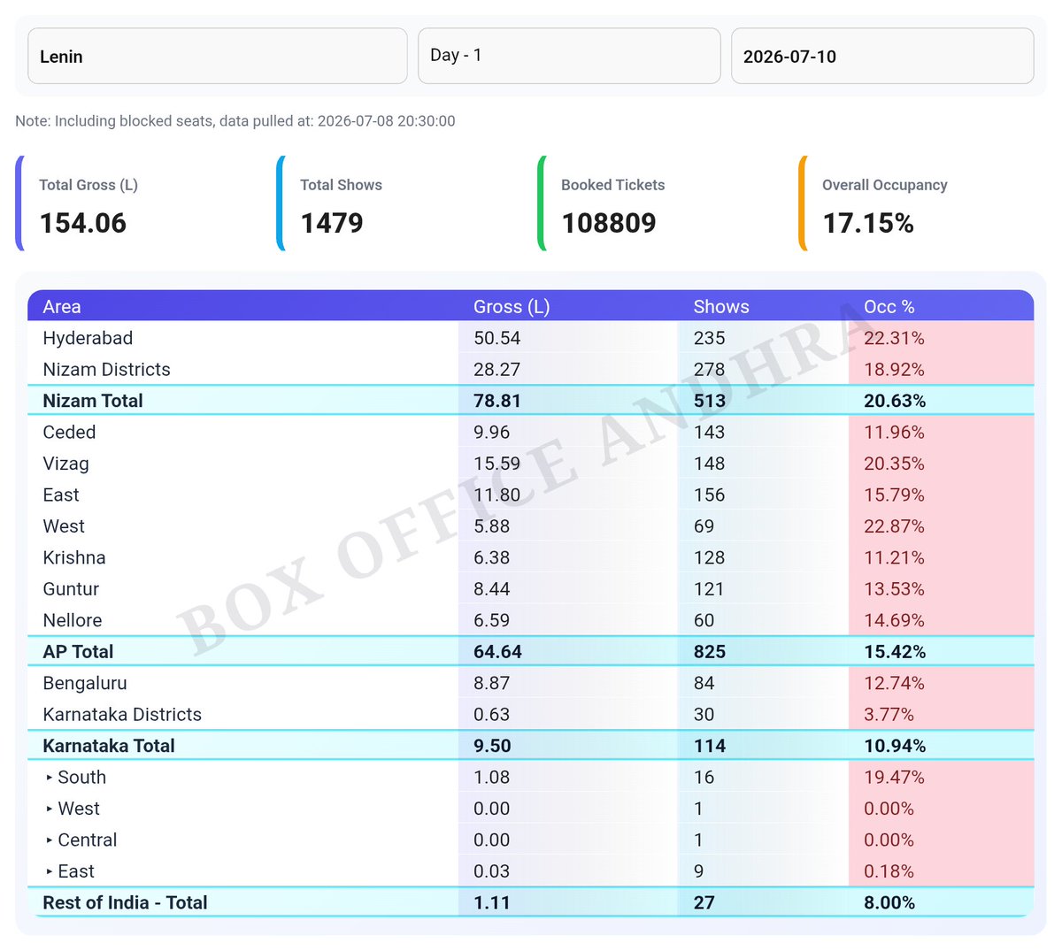Image resolution: width=1062 pixels, height=951 pixels.
Task: Click Nizam Districts shows value 278
Action: coord(710,370)
